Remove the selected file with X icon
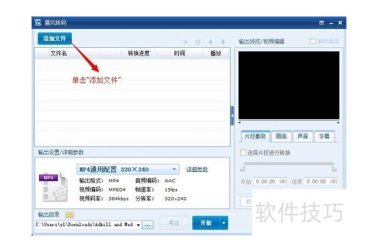 [185, 42]
